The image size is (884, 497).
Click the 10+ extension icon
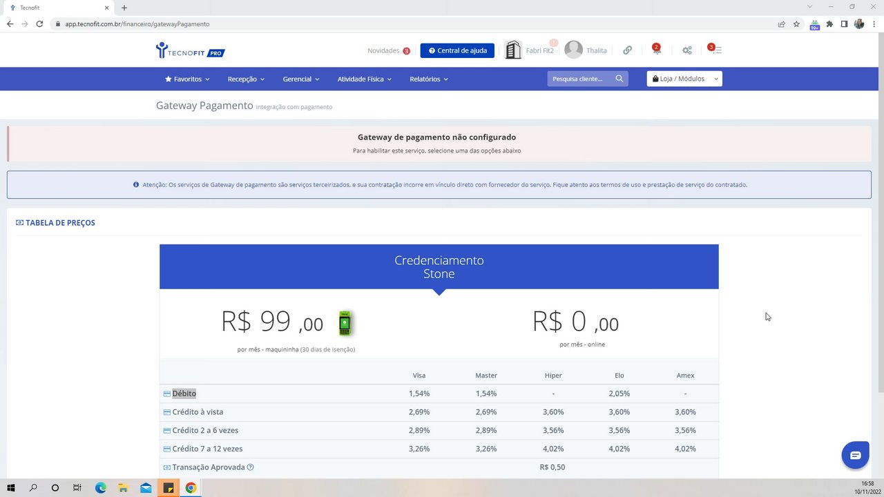click(x=815, y=24)
